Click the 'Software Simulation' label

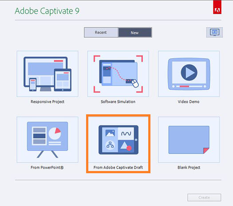click(x=118, y=102)
